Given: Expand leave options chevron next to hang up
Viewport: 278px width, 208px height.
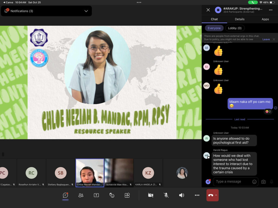Looking at the screenshot, I should point(216,195).
